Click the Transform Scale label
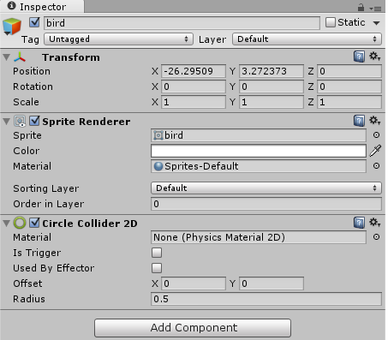388x340 pixels. 26,102
